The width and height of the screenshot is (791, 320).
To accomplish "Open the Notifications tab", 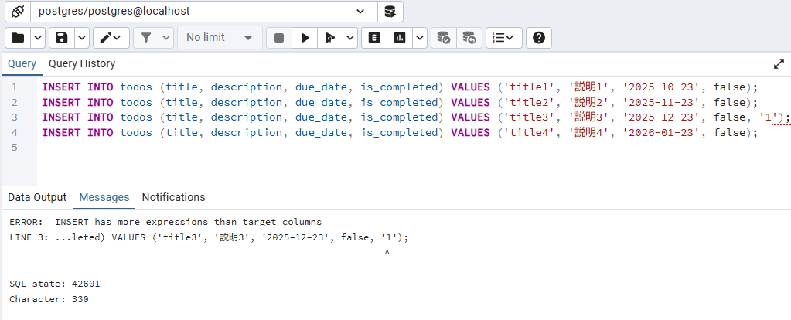I will (x=173, y=197).
